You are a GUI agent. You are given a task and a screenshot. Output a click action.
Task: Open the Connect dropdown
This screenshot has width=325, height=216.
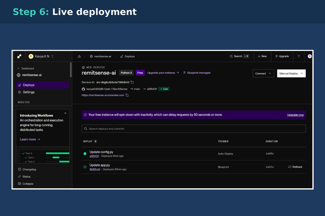pyautogui.click(x=263, y=73)
